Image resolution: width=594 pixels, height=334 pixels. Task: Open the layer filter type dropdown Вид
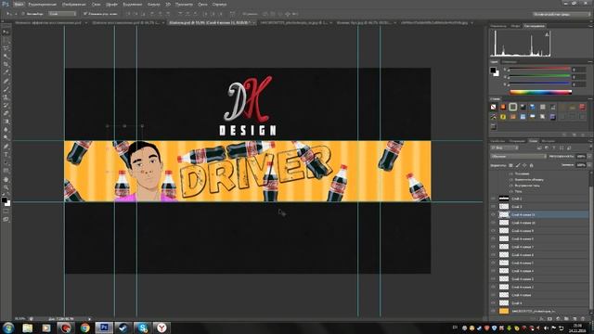coord(504,148)
